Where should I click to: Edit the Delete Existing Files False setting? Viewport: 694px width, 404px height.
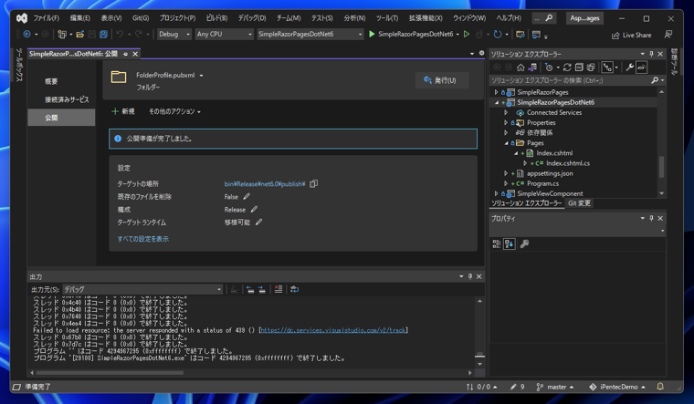click(247, 197)
